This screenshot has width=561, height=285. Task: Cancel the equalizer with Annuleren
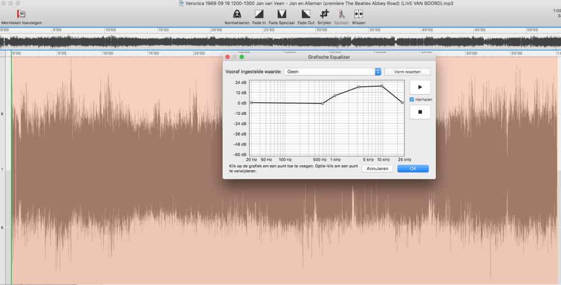coord(378,169)
